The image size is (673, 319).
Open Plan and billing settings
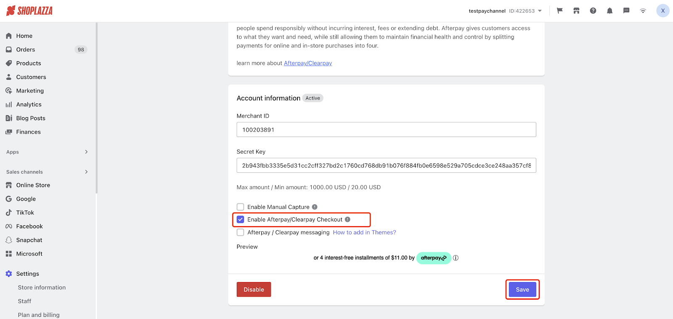[39, 315]
